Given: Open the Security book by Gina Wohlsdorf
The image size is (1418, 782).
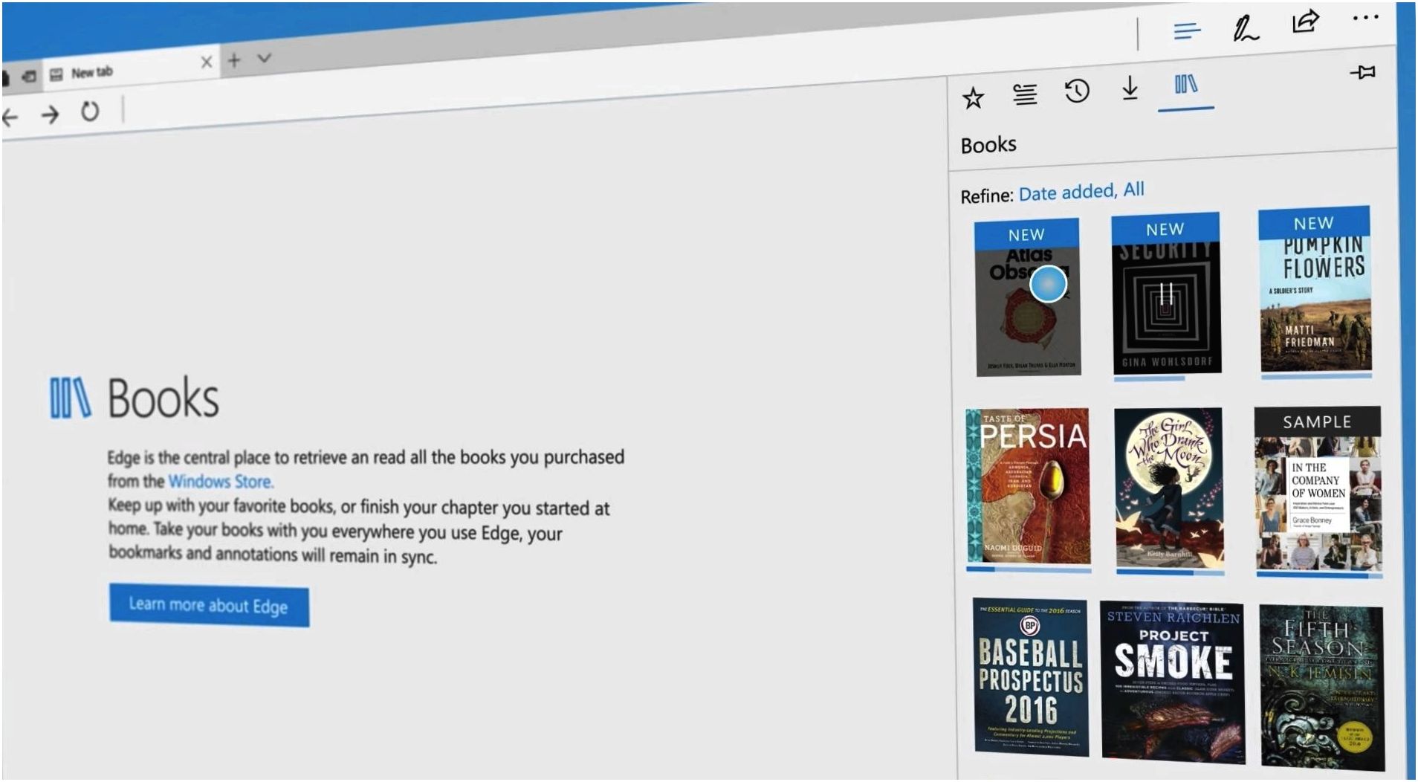Looking at the screenshot, I should coord(1166,294).
